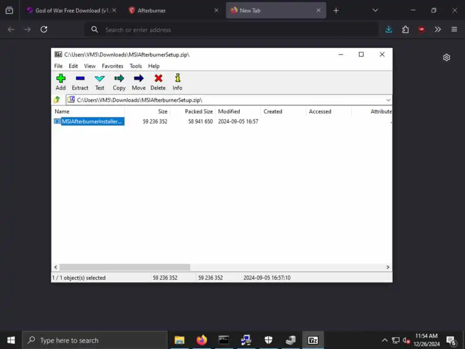Show more toolbar tools chevron
This screenshot has width=465, height=349.
[438, 30]
